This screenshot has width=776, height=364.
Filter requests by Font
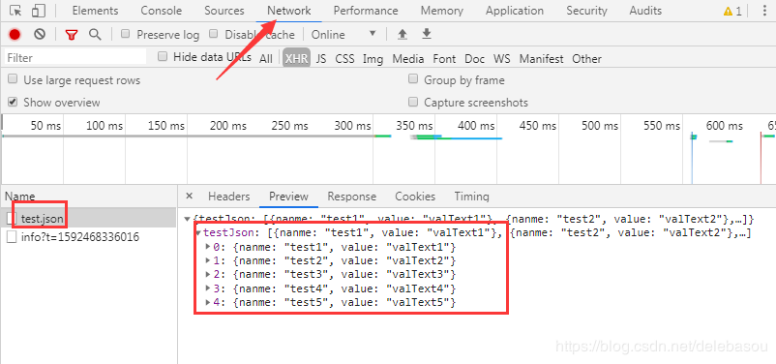click(444, 58)
